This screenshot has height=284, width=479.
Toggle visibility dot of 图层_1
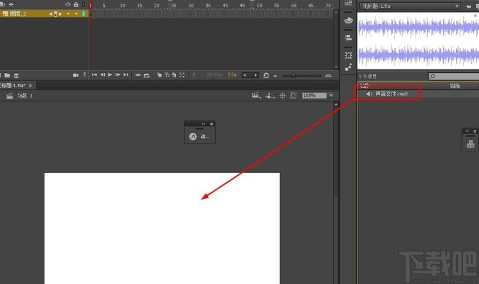pyautogui.click(x=68, y=14)
